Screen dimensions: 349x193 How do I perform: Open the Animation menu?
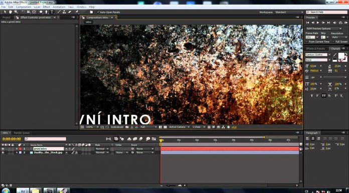pos(59,7)
